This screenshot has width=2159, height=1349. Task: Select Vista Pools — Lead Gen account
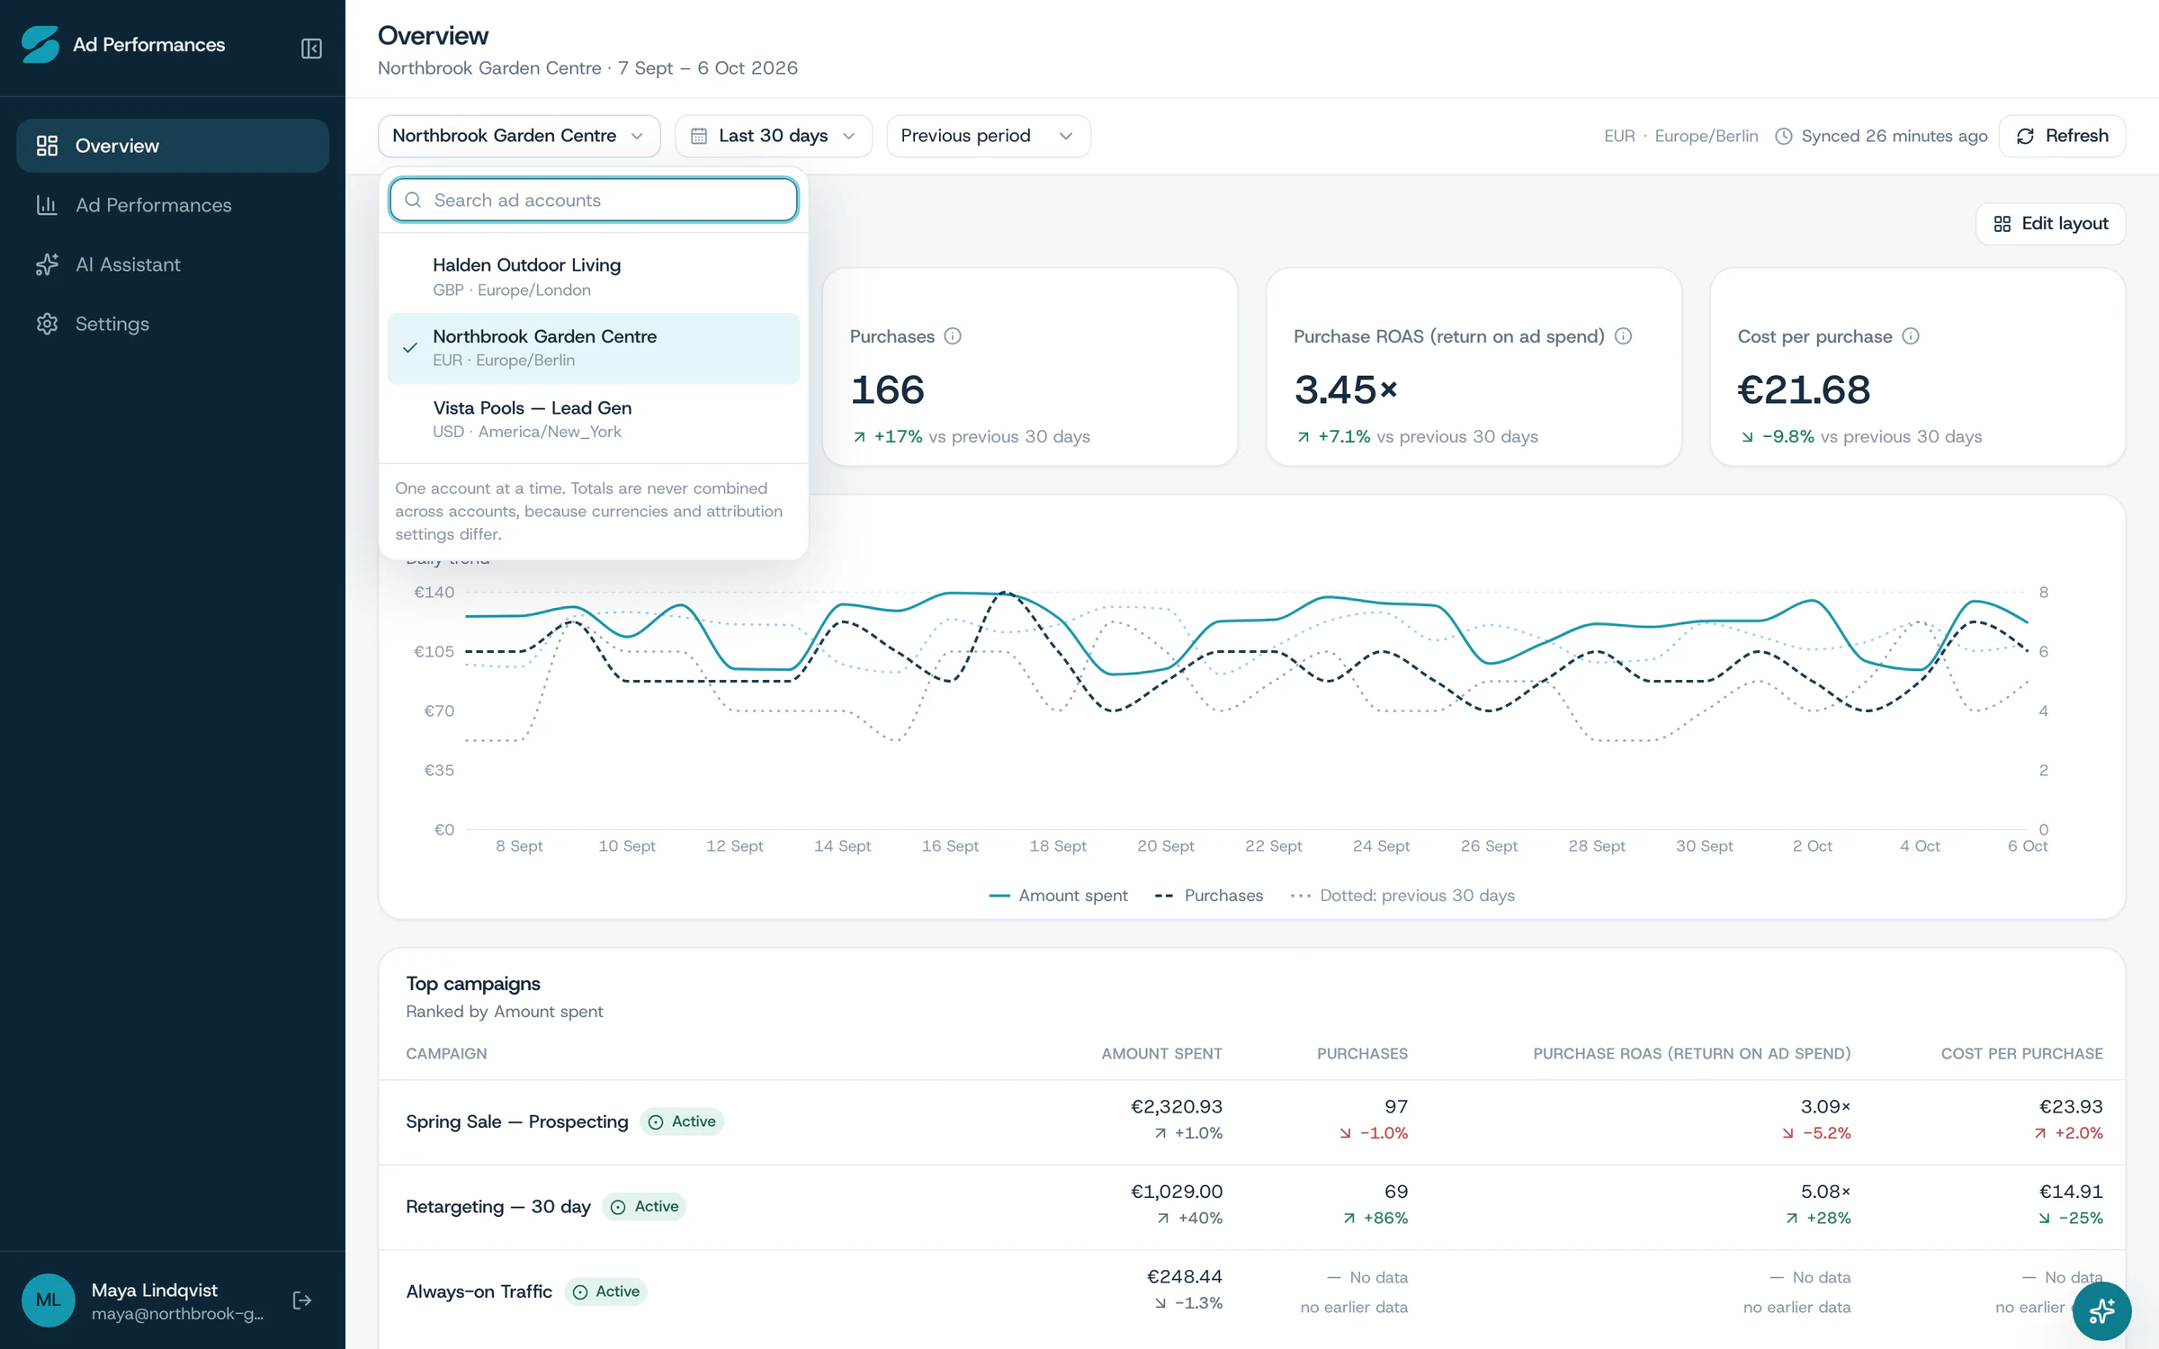coord(594,419)
